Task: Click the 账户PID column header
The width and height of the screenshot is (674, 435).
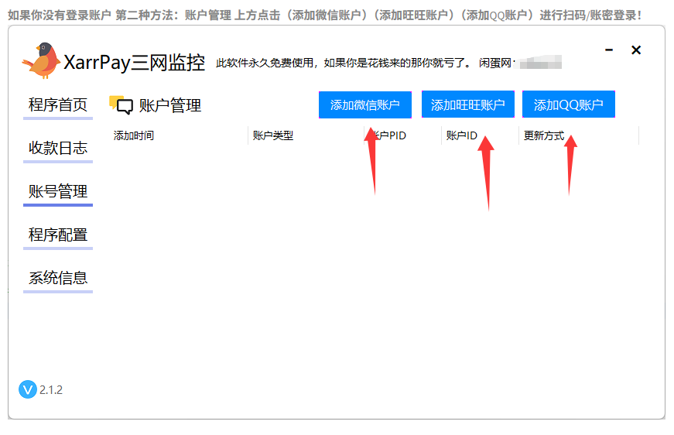Action: [x=391, y=135]
